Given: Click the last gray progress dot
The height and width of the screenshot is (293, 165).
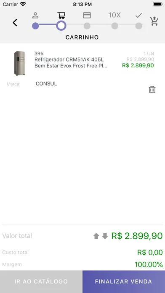Looking at the screenshot, I should pos(138,26).
